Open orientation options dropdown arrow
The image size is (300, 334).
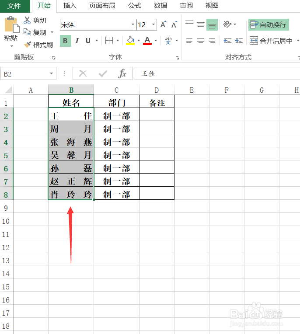coord(235,24)
